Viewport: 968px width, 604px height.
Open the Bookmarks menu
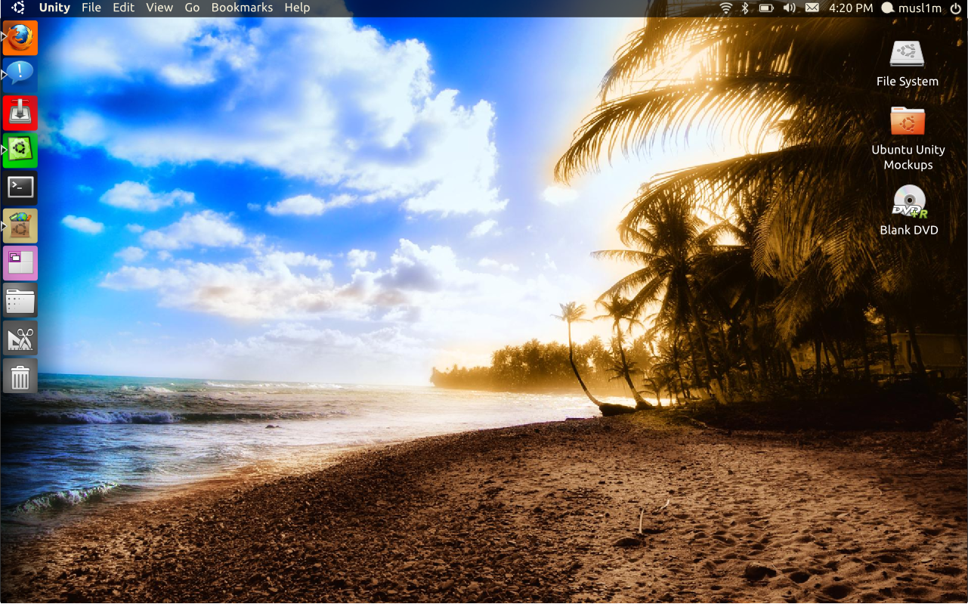pyautogui.click(x=241, y=8)
